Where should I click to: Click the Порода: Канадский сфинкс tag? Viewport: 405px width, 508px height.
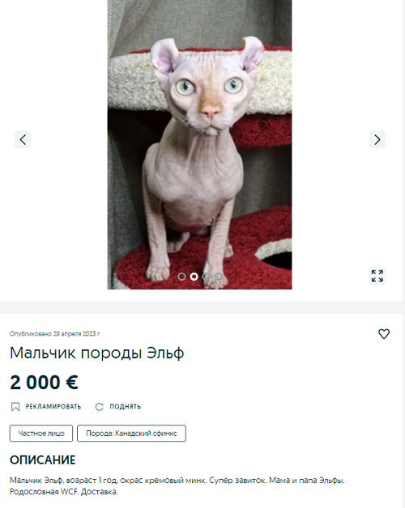click(x=131, y=433)
